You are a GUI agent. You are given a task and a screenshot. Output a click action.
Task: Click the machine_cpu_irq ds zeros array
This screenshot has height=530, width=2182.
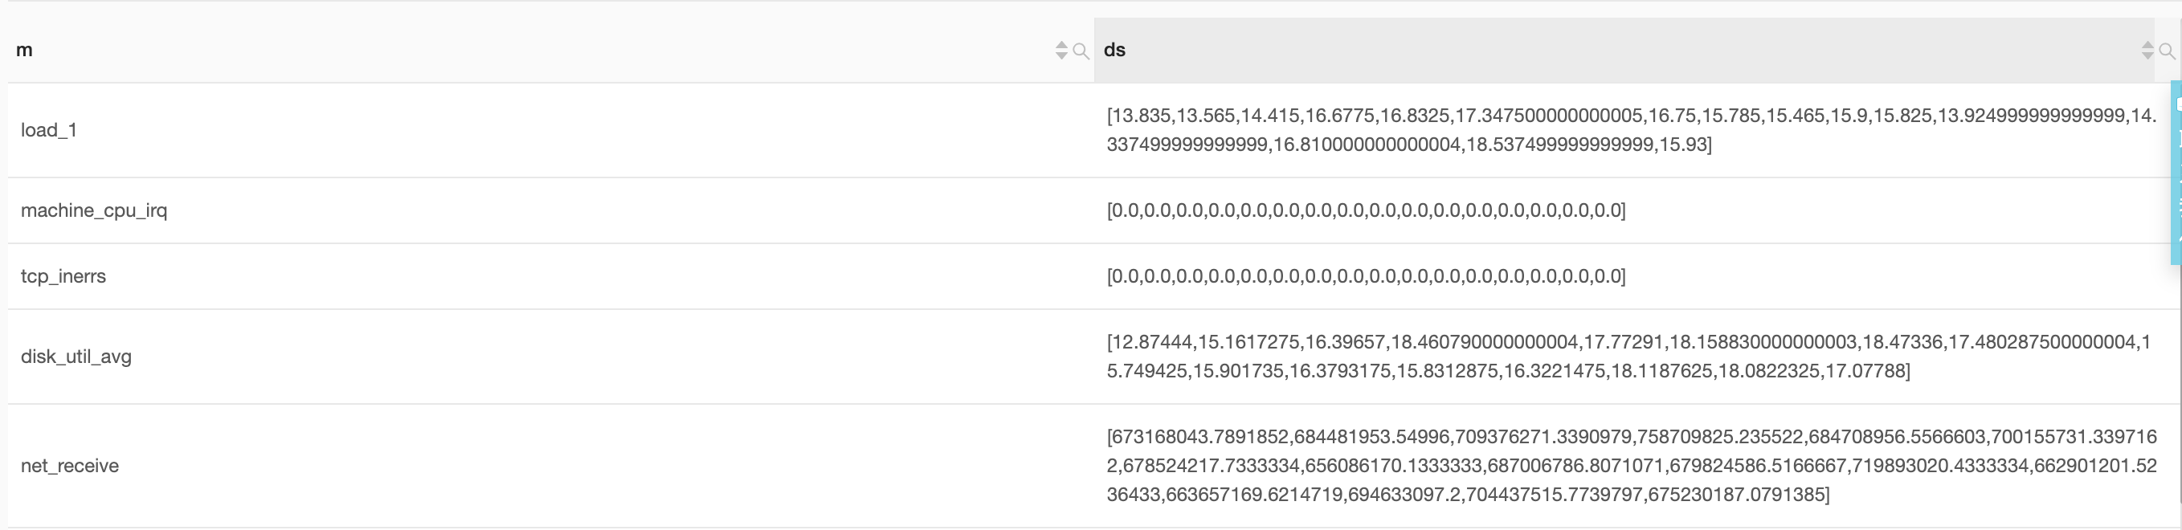tap(1367, 210)
